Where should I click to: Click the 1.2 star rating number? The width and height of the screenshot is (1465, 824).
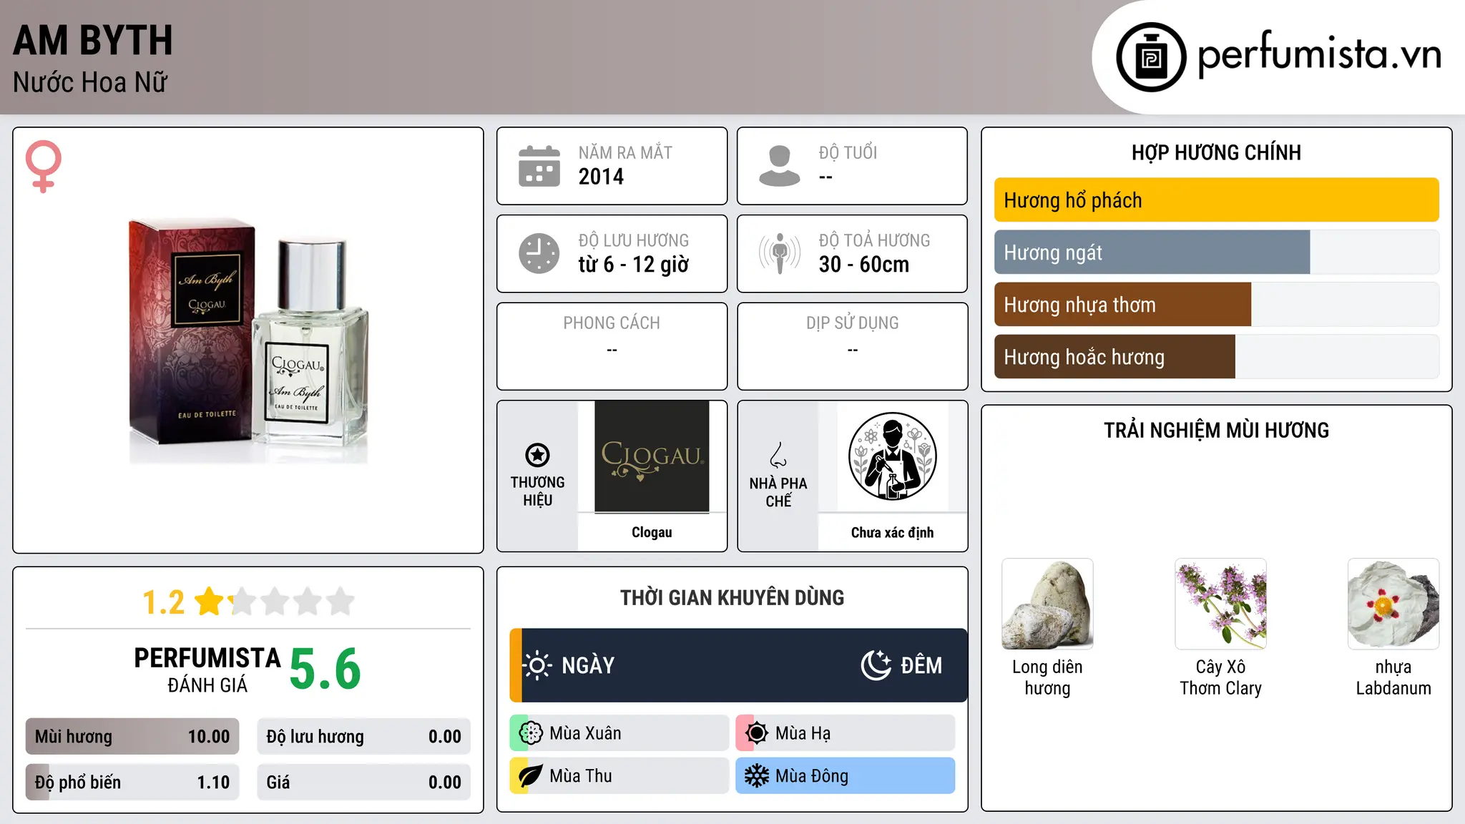pos(164,602)
